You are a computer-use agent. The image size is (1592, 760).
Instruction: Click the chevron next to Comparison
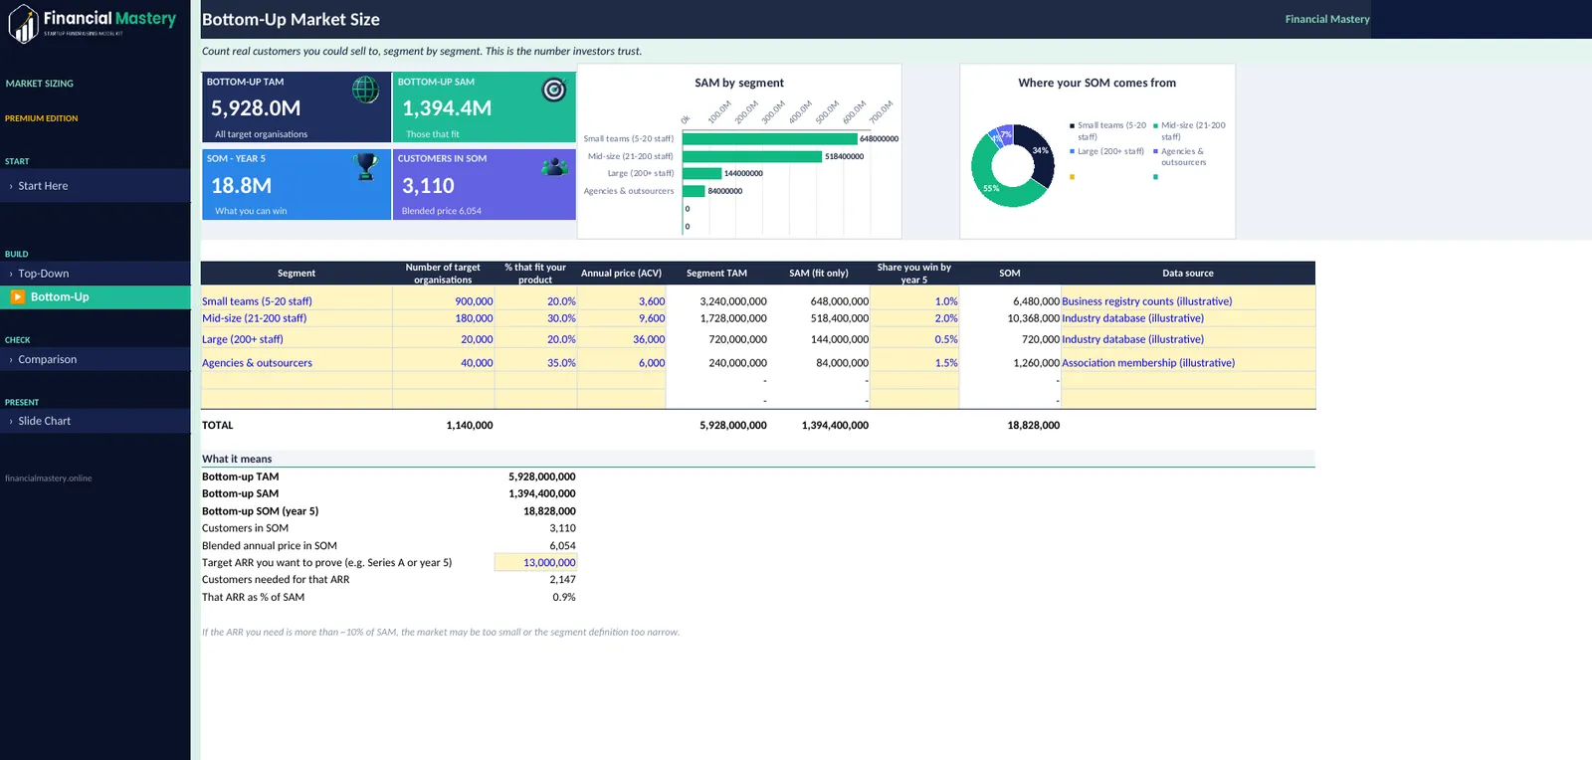coord(11,359)
